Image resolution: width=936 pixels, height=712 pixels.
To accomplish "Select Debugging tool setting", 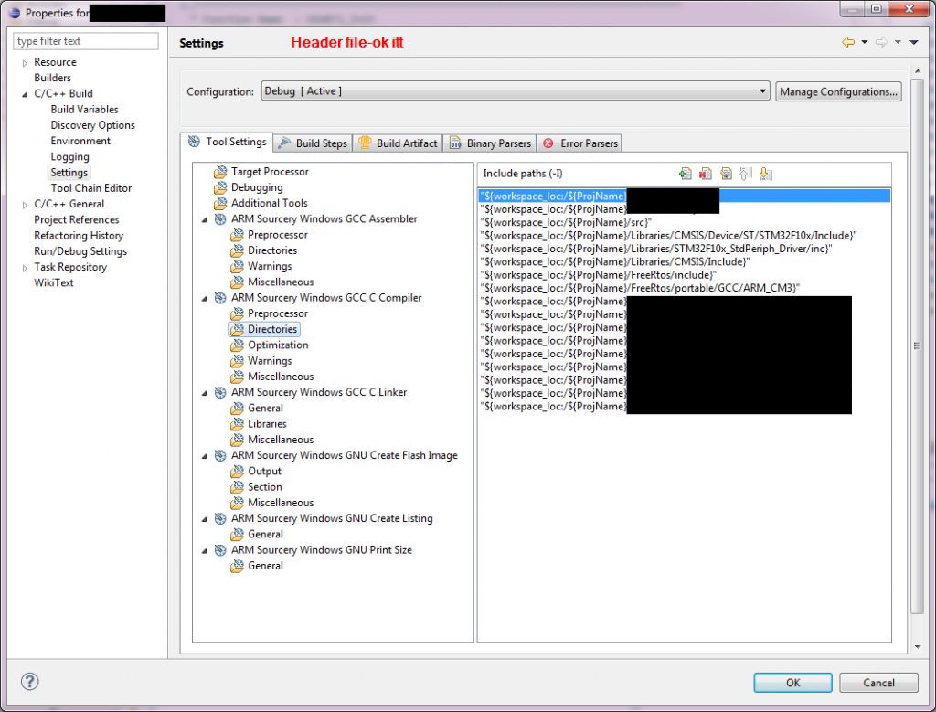I will [257, 187].
